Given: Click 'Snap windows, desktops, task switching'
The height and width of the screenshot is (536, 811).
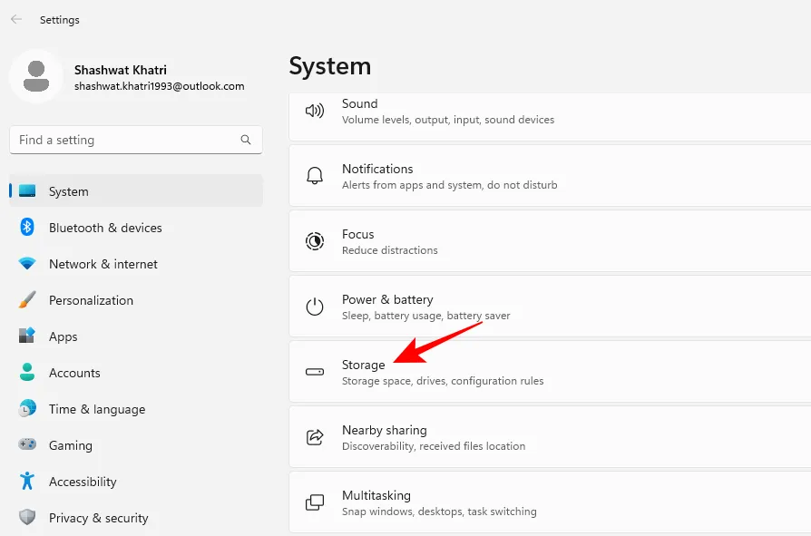Looking at the screenshot, I should 439,512.
